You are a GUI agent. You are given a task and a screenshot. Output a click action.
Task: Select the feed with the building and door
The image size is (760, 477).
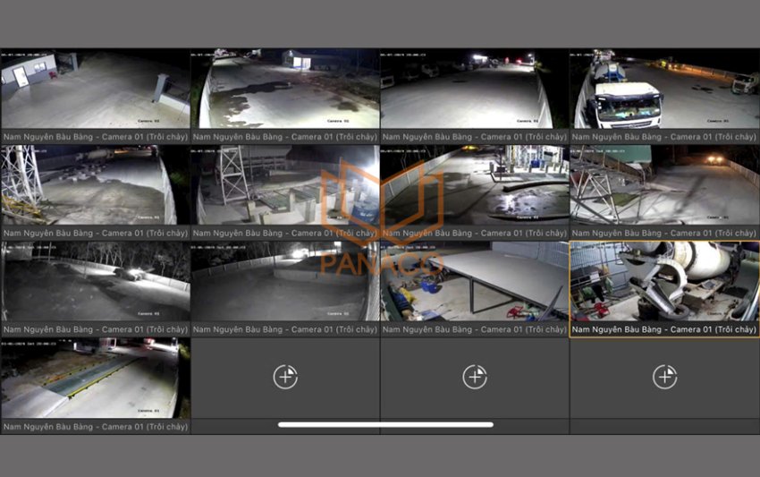click(95, 89)
